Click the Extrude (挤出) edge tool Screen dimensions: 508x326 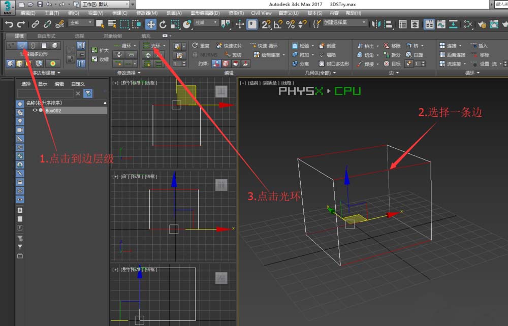(366, 46)
